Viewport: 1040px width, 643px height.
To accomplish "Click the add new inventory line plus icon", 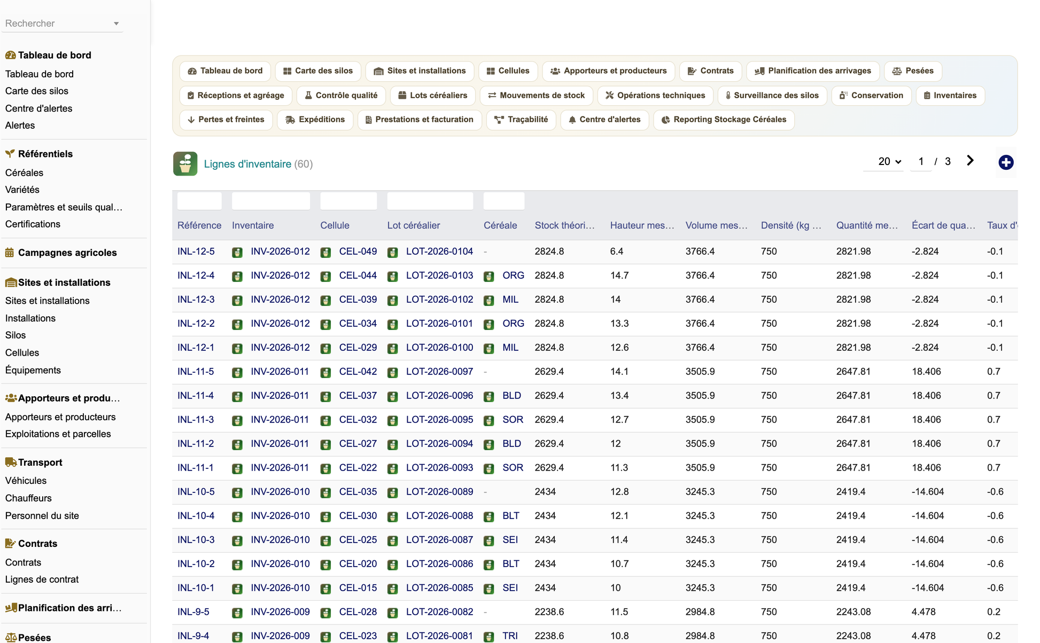I will coord(1006,162).
